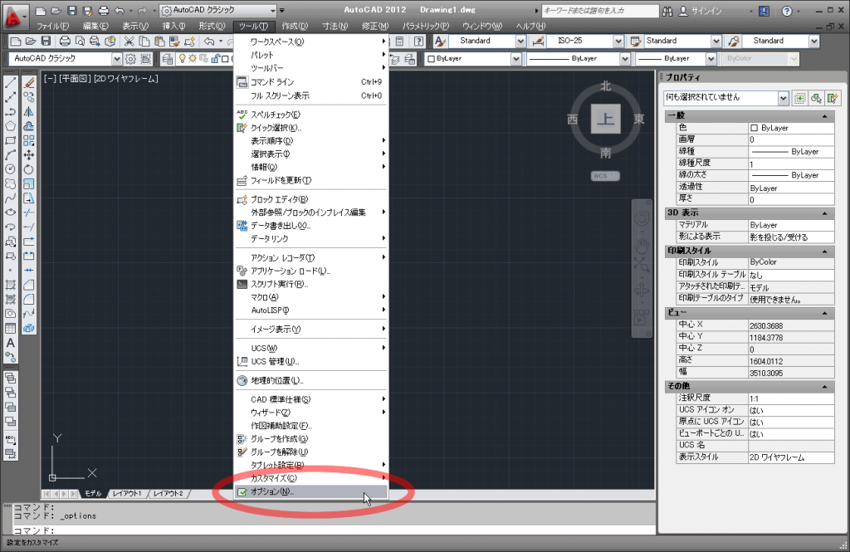This screenshot has height=552, width=850.
Task: Toggle layer on/off lightbulb icon
Action: tap(183, 59)
